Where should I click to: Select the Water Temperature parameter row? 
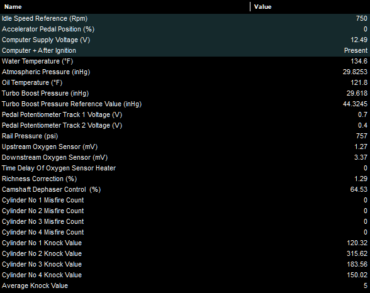[x=185, y=61]
